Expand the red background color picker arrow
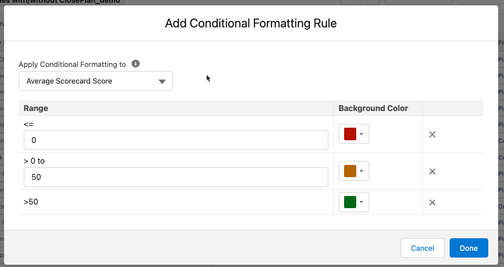Viewport: 504px width, 267px height. point(362,134)
